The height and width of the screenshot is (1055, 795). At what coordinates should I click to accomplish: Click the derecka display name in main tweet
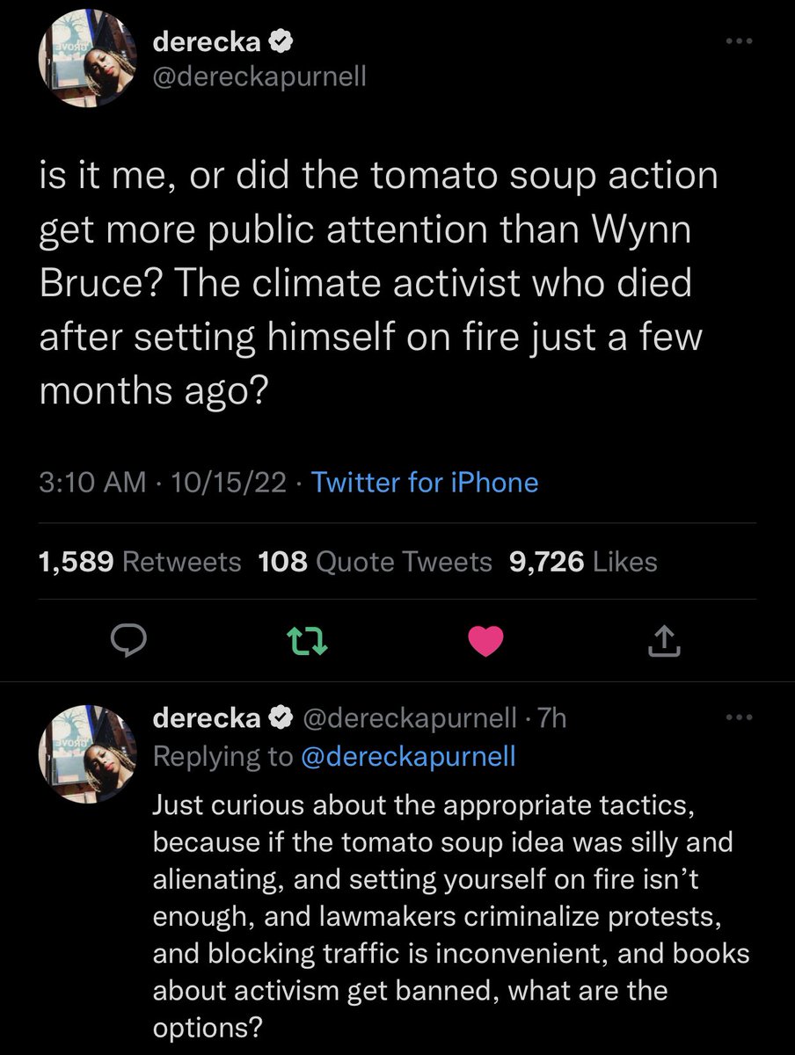point(208,42)
